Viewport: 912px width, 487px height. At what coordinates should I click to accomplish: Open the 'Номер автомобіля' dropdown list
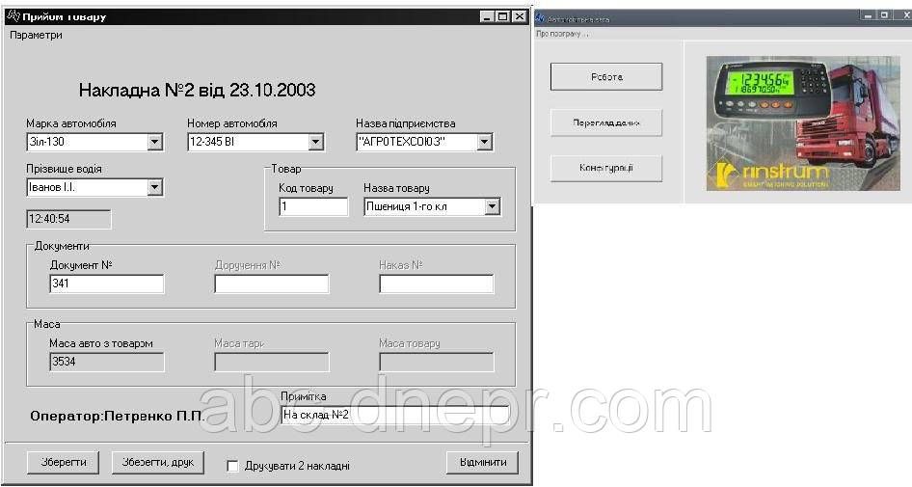315,143
